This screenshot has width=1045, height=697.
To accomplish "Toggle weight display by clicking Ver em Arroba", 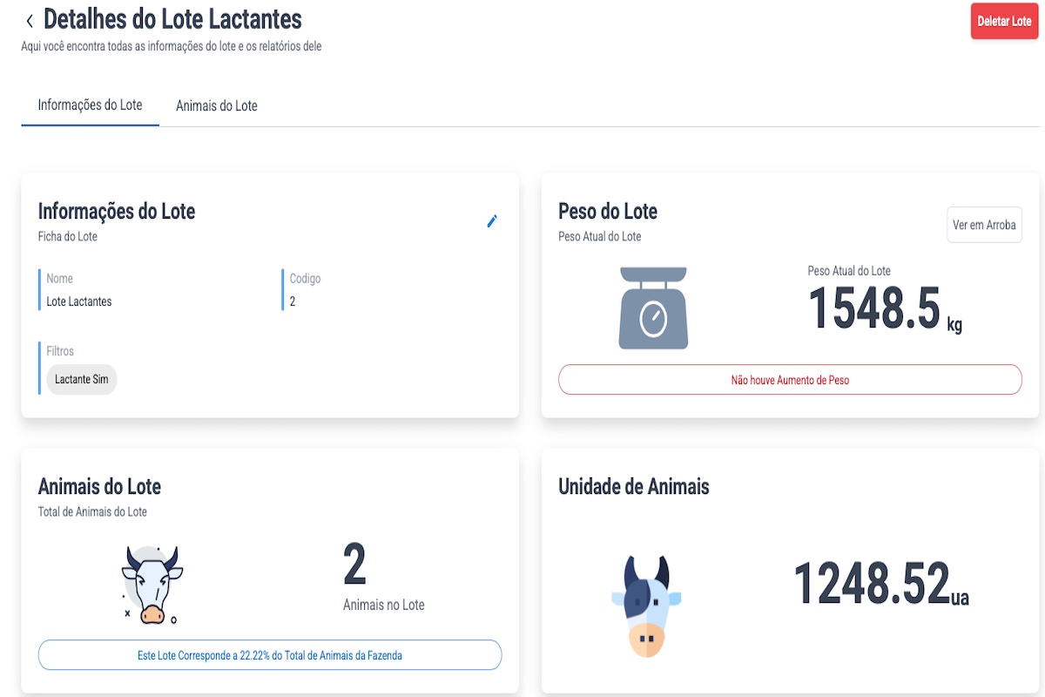I will pos(984,224).
